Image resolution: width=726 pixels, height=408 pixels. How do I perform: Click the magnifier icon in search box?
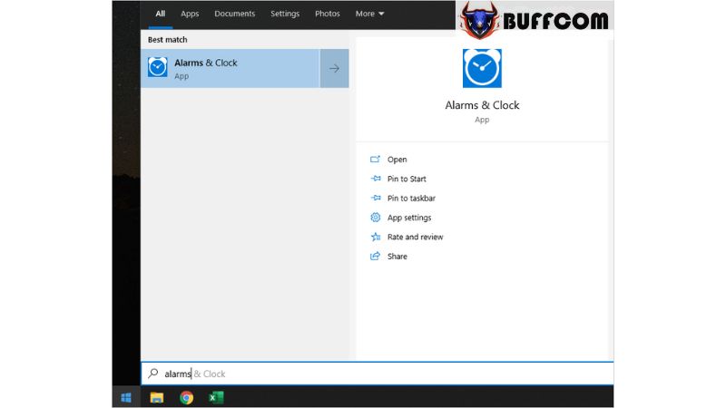153,374
